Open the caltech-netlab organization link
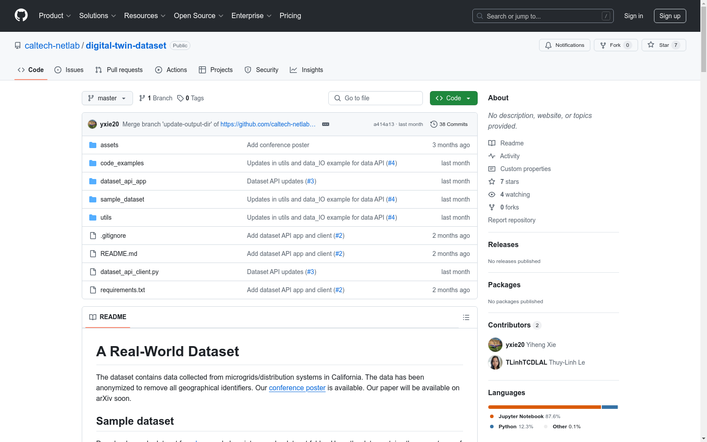 [52, 46]
